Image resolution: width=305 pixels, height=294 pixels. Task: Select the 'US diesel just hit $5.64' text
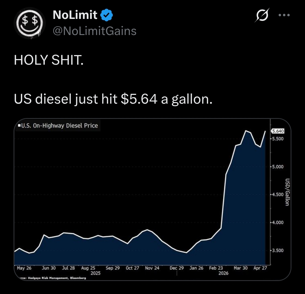click(86, 99)
